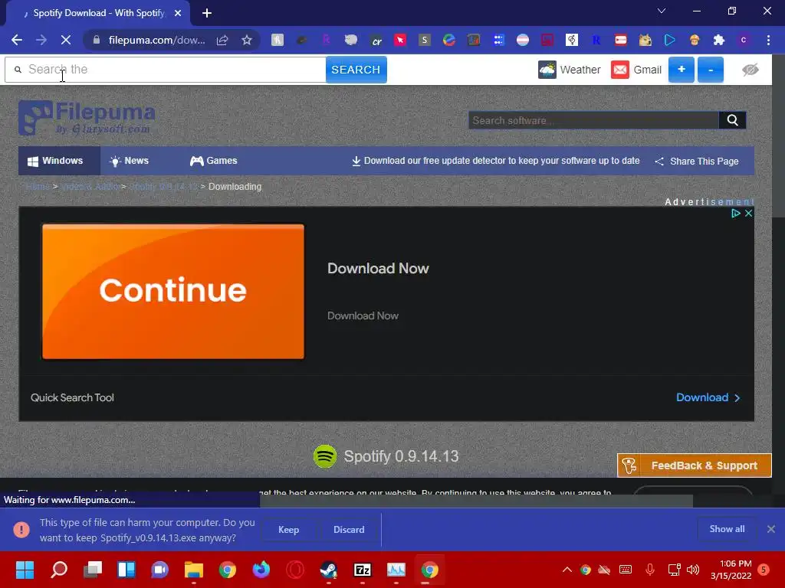The height and width of the screenshot is (588, 785).
Task: Select the Windows nav tab
Action: [x=59, y=161]
